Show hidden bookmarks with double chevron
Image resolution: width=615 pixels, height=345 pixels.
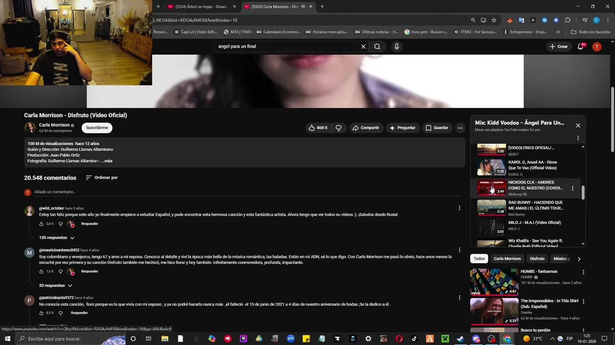(x=558, y=32)
